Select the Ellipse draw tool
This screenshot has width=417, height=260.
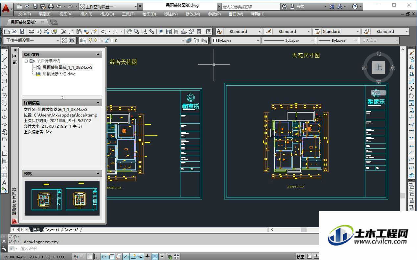[x=4, y=117]
